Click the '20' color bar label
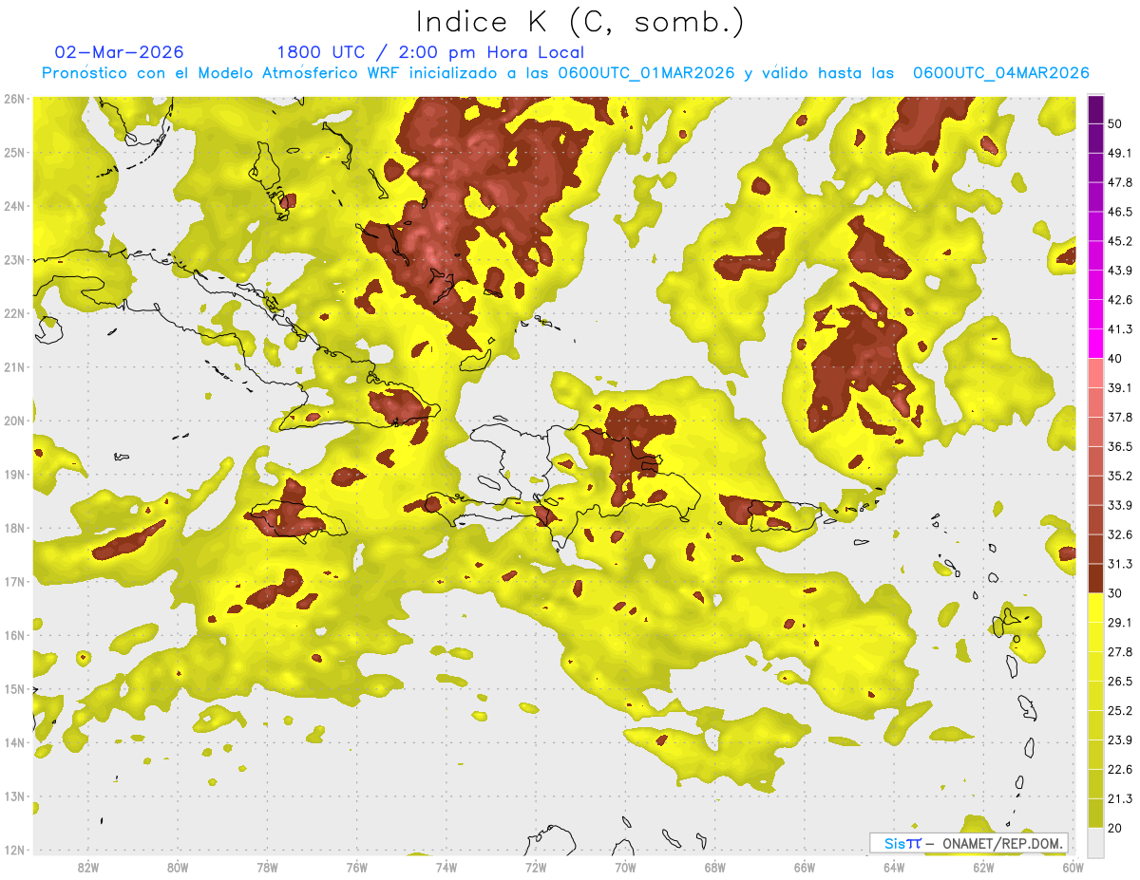 [1115, 829]
